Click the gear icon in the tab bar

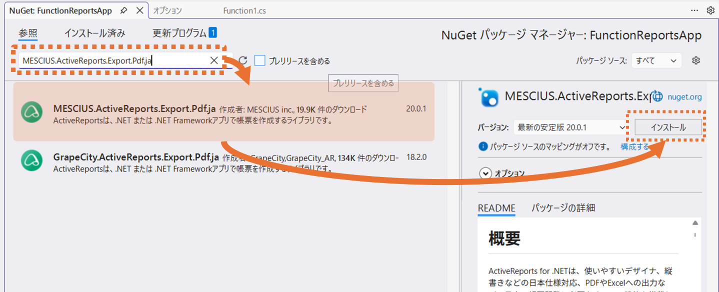[x=710, y=10]
